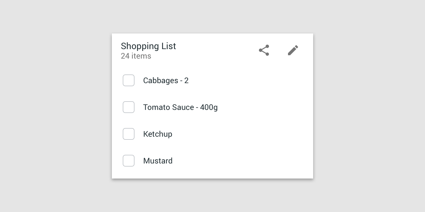Screen dimensions: 425x212
Task: Click the Ketchup item text
Action: [158, 134]
